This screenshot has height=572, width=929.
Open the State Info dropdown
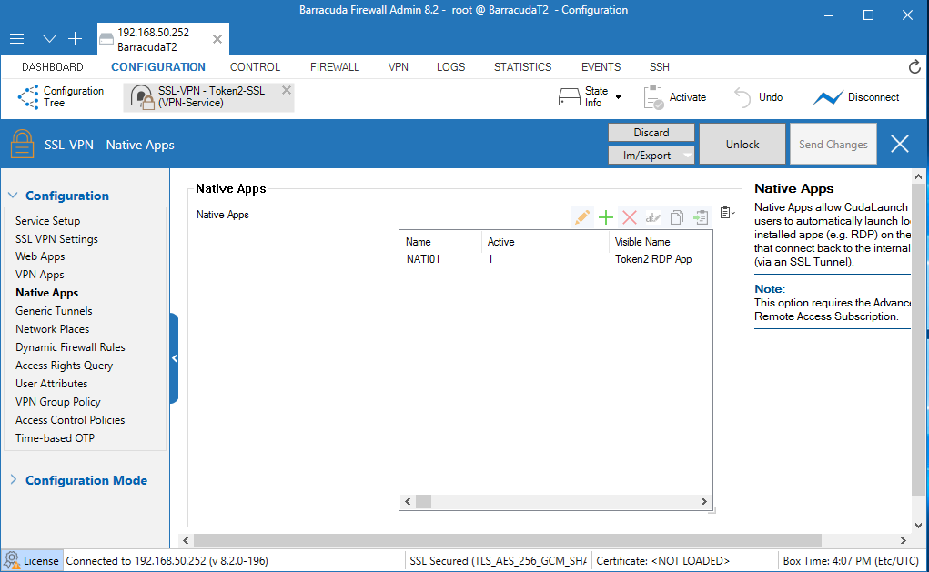click(x=591, y=96)
